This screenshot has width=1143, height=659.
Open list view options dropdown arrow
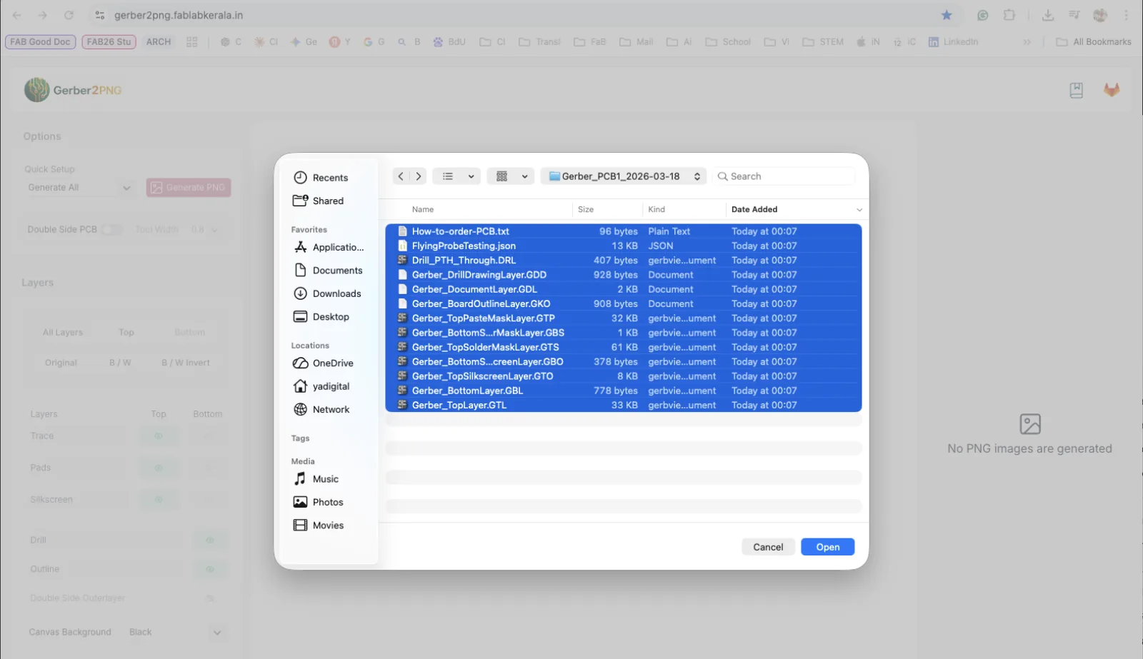(471, 176)
